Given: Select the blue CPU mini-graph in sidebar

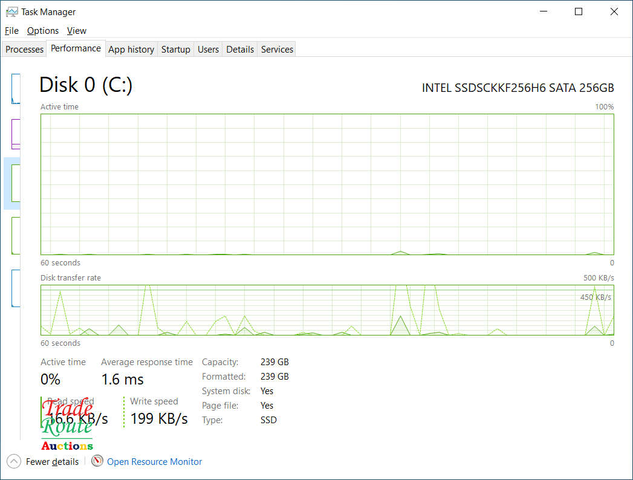Looking at the screenshot, I should 16,89.
